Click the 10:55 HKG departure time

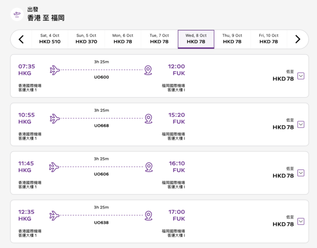coord(26,118)
